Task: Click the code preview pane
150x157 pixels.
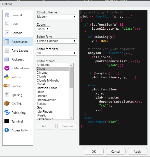Action: coord(114,78)
